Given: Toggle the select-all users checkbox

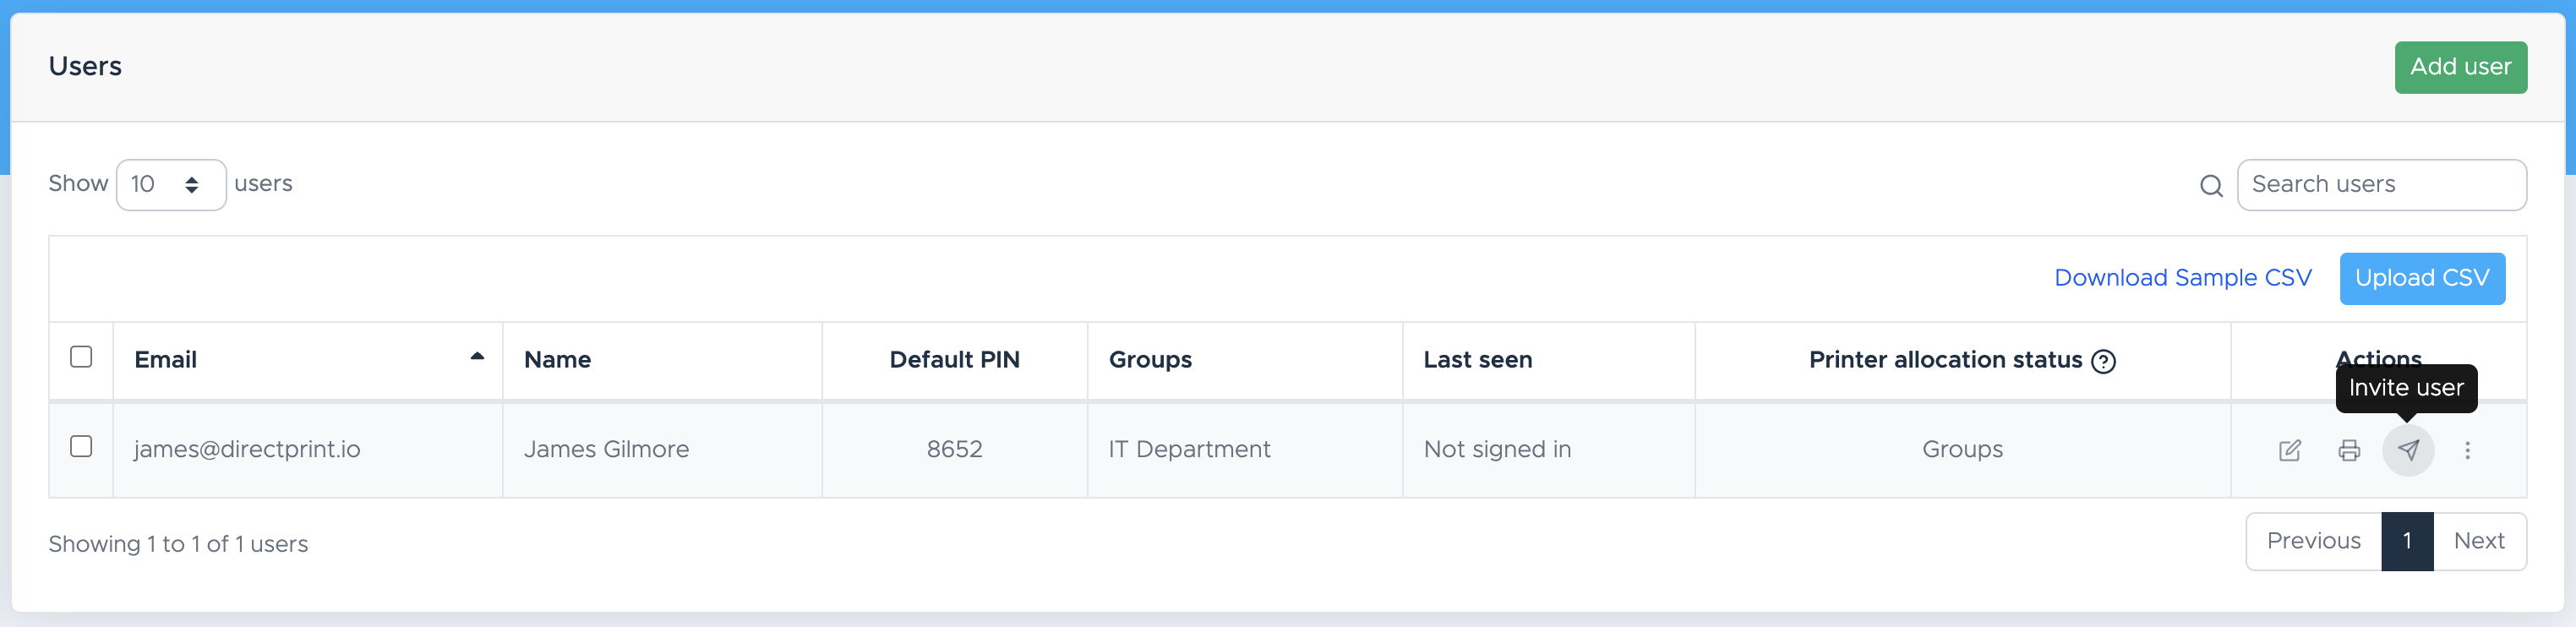Looking at the screenshot, I should (x=81, y=357).
